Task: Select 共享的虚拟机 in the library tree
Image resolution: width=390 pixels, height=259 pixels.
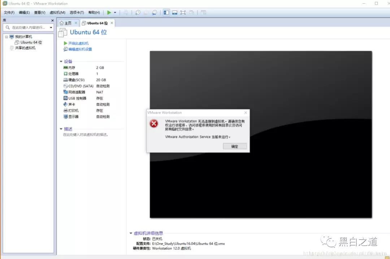Action: (25, 48)
